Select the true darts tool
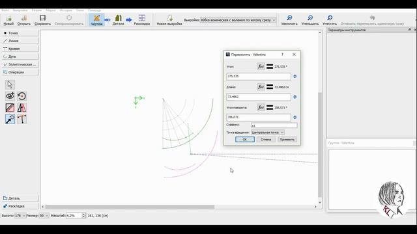This screenshot has height=234, width=417. pyautogui.click(x=22, y=120)
